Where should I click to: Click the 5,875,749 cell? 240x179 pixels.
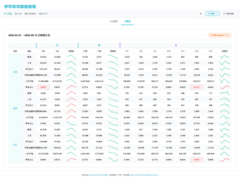tap(57, 154)
